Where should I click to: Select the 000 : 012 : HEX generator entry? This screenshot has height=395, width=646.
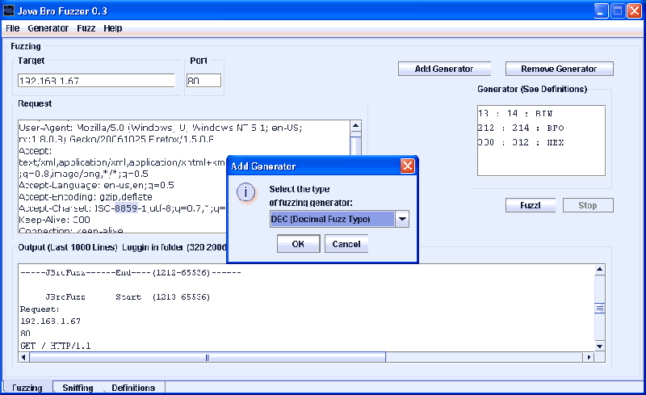pos(521,142)
